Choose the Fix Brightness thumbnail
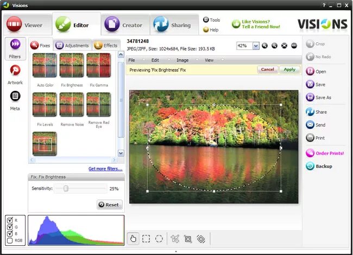The width and height of the screenshot is (353, 255). [72, 65]
